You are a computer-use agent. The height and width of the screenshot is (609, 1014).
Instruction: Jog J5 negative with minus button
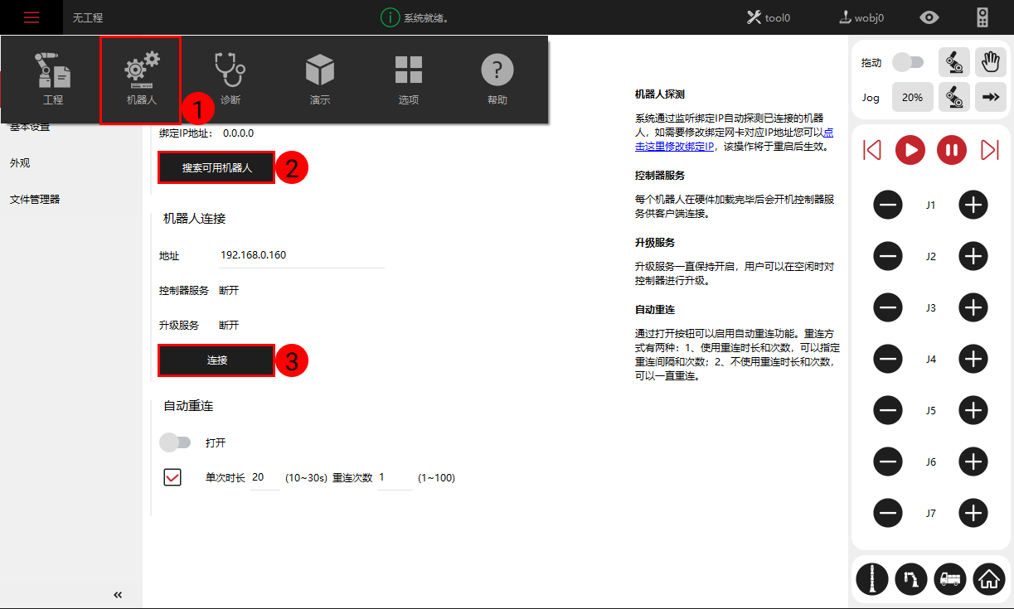pyautogui.click(x=888, y=410)
